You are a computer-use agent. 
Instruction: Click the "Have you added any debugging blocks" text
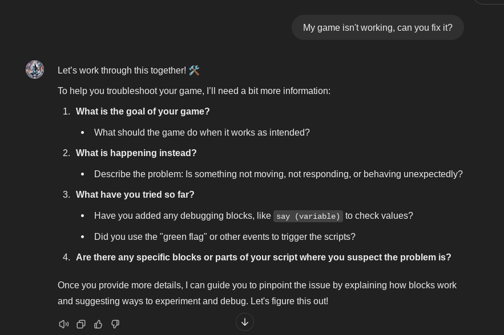tap(182, 216)
